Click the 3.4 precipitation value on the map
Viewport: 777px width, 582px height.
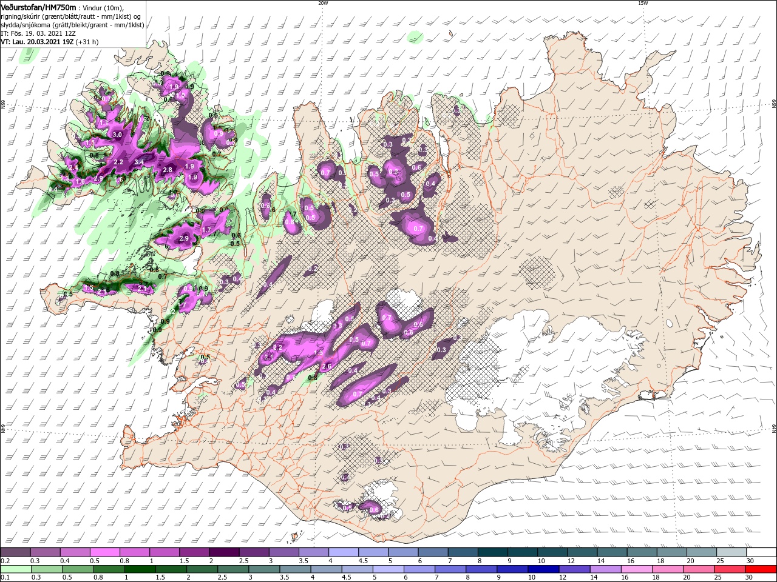click(x=139, y=162)
